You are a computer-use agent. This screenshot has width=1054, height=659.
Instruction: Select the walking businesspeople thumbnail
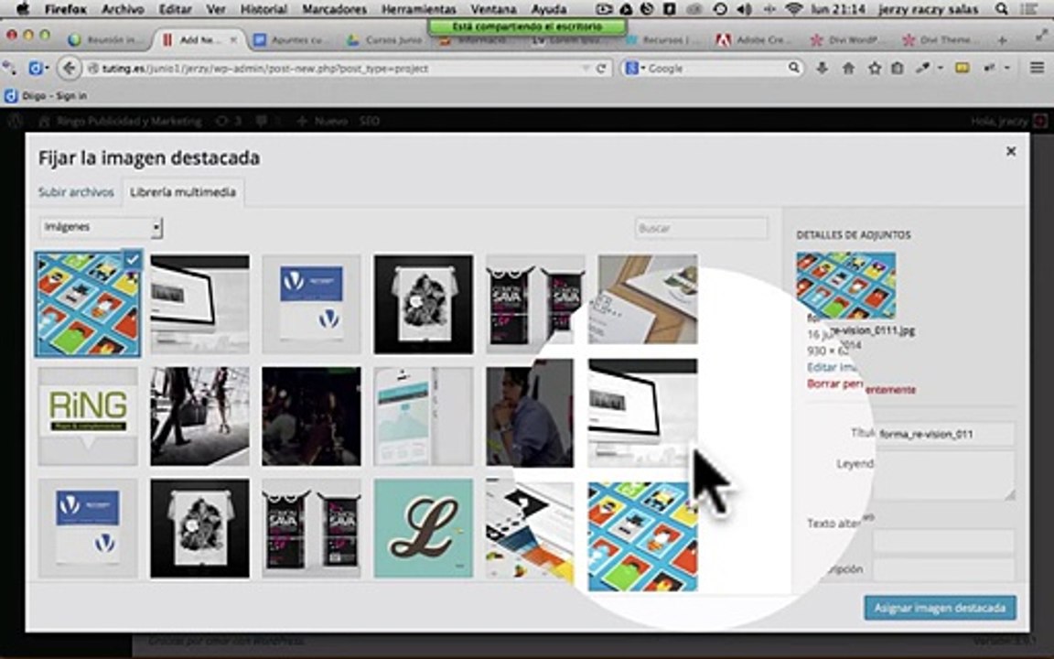pyautogui.click(x=199, y=416)
